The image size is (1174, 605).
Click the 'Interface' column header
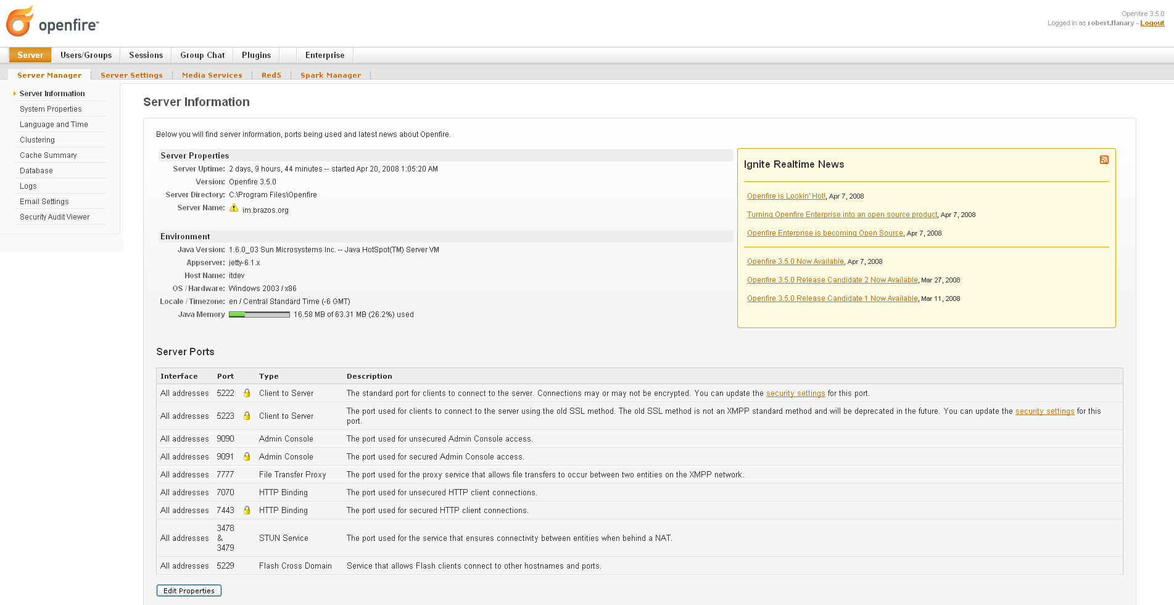tap(179, 376)
